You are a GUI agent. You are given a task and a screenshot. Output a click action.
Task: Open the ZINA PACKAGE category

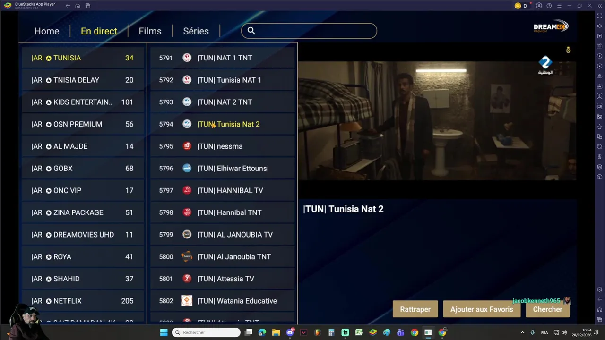point(83,212)
